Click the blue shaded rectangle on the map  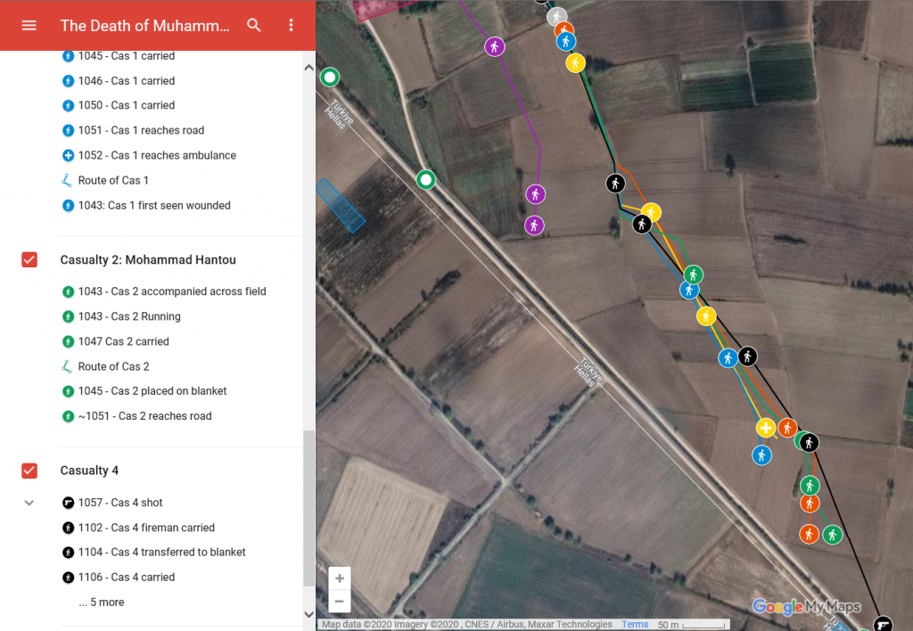tap(341, 204)
